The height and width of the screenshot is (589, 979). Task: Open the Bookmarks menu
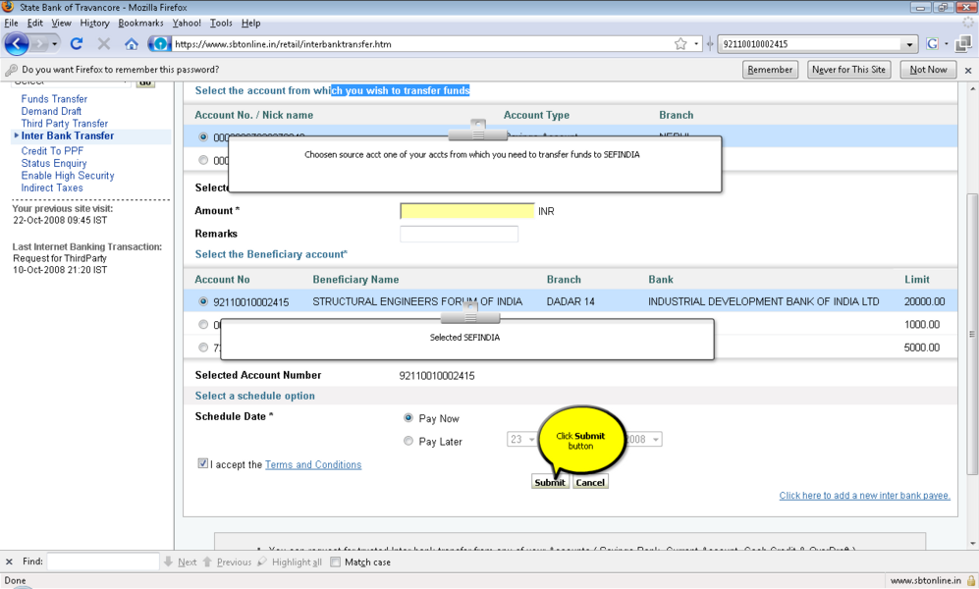pyautogui.click(x=140, y=23)
